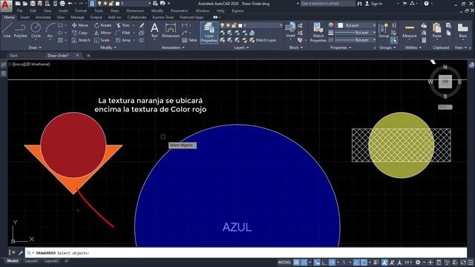The height and width of the screenshot is (267, 475).
Task: Click the Paste button
Action: coord(437,30)
